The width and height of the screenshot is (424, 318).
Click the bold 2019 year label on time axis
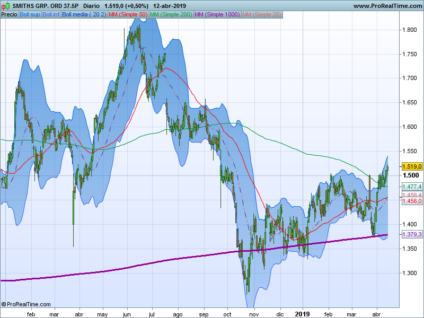coord(302,314)
